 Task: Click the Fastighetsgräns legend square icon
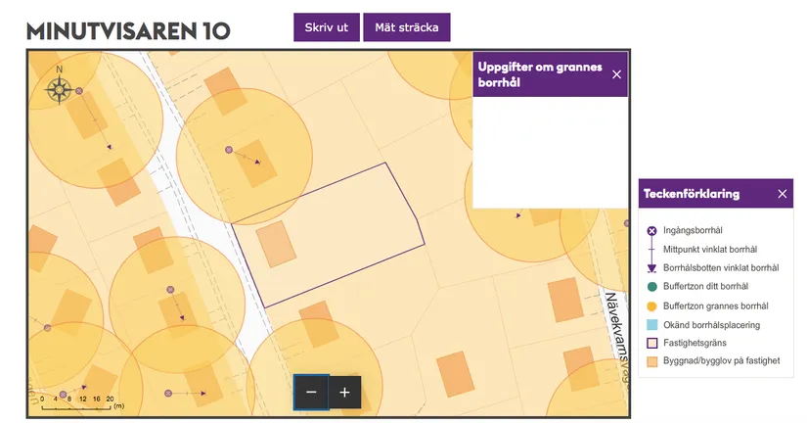click(x=651, y=343)
